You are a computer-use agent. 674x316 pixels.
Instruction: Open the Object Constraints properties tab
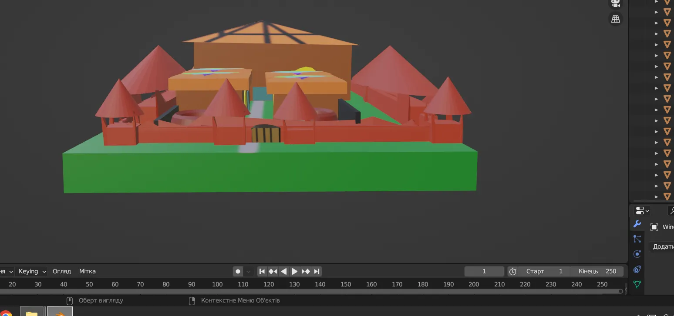(637, 269)
